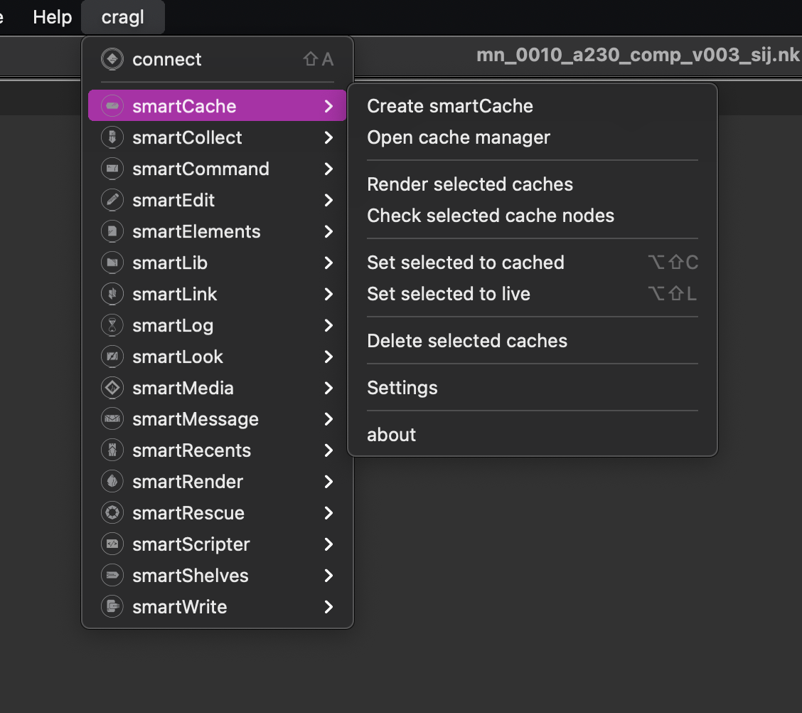Expand the smartElements submenu chevron
802x713 pixels.
click(x=328, y=231)
